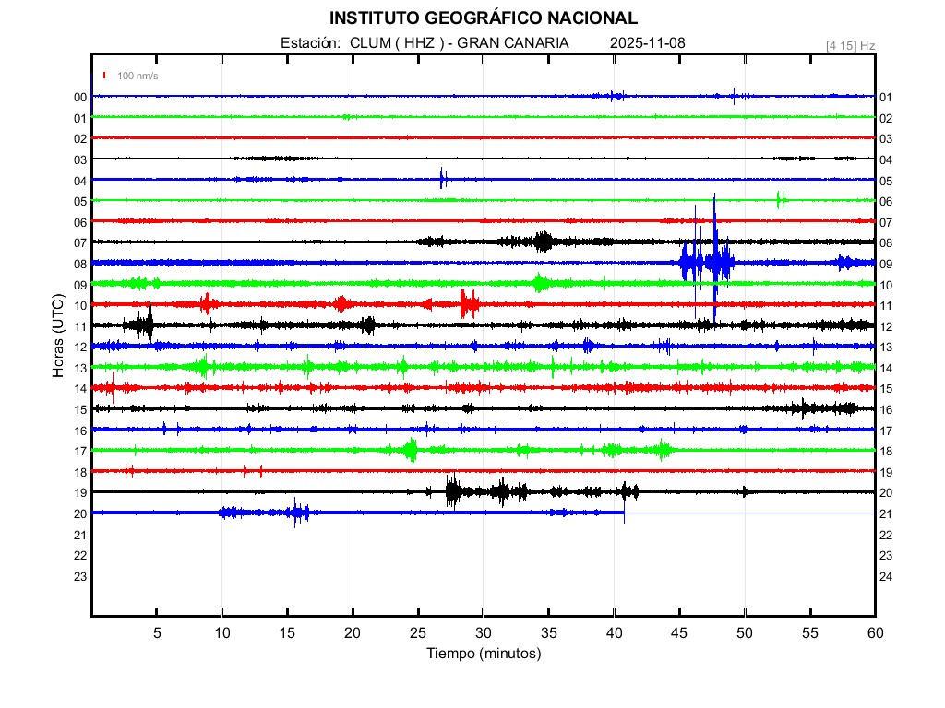Select the station label CLUM ( HHZ )
The width and height of the screenshot is (945, 708).
(x=400, y=43)
